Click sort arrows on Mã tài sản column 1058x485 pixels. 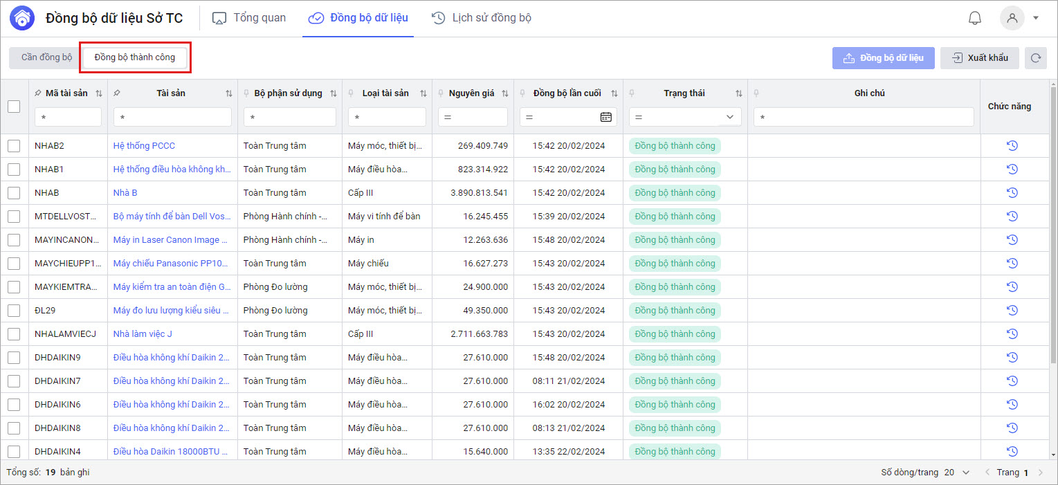[98, 93]
